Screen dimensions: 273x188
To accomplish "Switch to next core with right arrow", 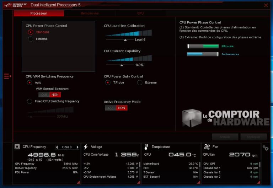I will click(77, 147).
